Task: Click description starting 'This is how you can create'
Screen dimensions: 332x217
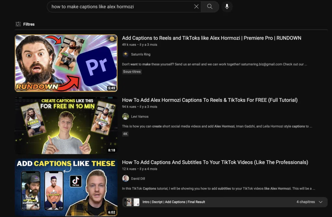Action: click(x=217, y=126)
